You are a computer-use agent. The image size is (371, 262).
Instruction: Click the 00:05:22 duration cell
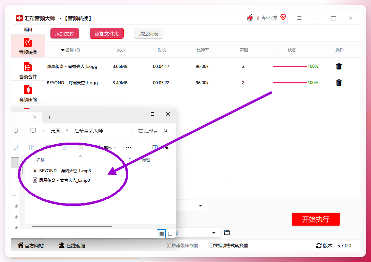coord(161,83)
